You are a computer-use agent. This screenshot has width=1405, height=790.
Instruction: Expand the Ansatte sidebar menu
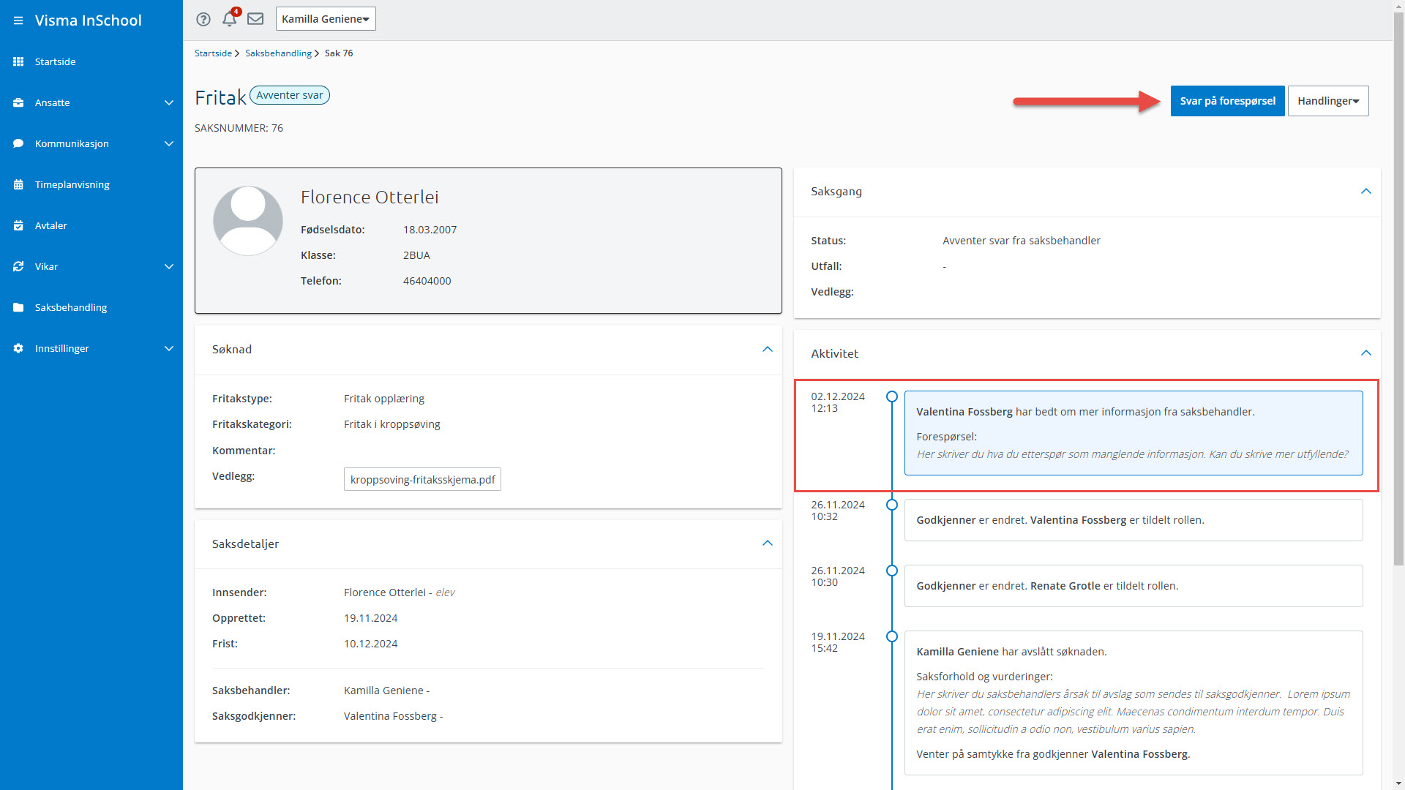[x=168, y=102]
